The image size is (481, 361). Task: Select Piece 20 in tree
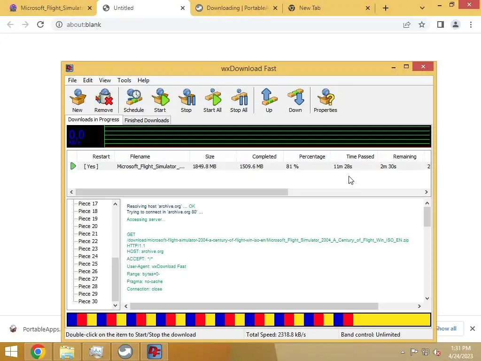click(88, 226)
